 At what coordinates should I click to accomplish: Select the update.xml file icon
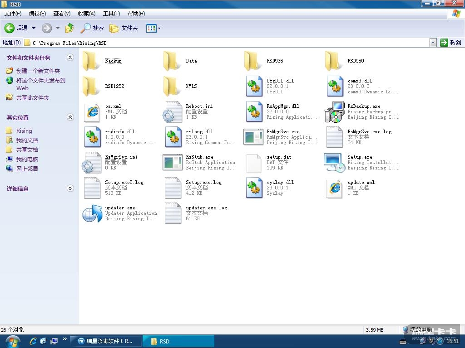coord(335,188)
